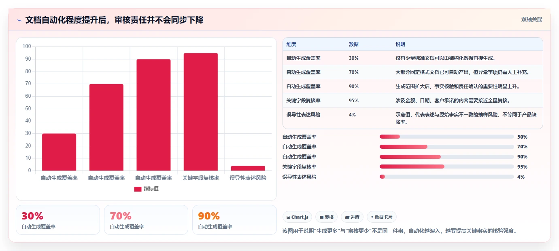Screen dimensions: 559x251
Task: Click the 95% value beside progress bar
Action: [522, 167]
